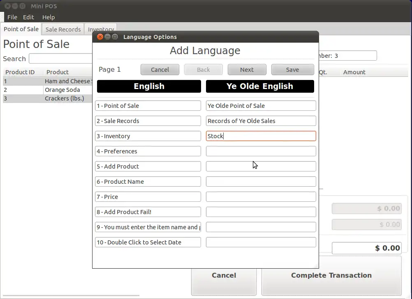
Task: Open the Help menu
Action: tap(49, 17)
